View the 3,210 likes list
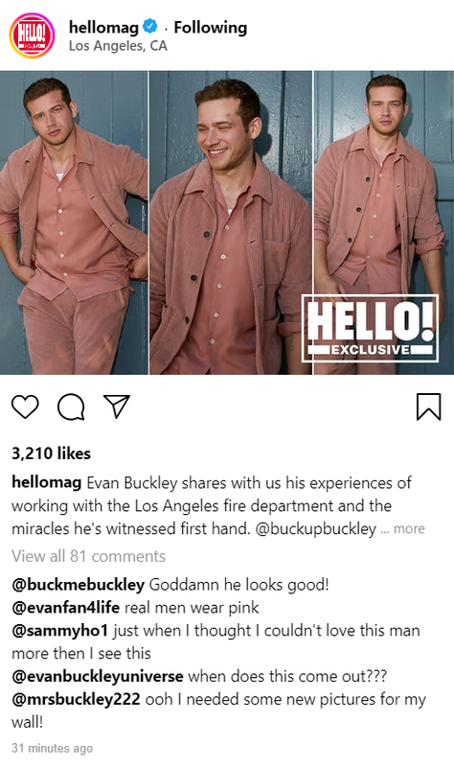Image resolution: width=454 pixels, height=767 pixels. click(x=52, y=453)
